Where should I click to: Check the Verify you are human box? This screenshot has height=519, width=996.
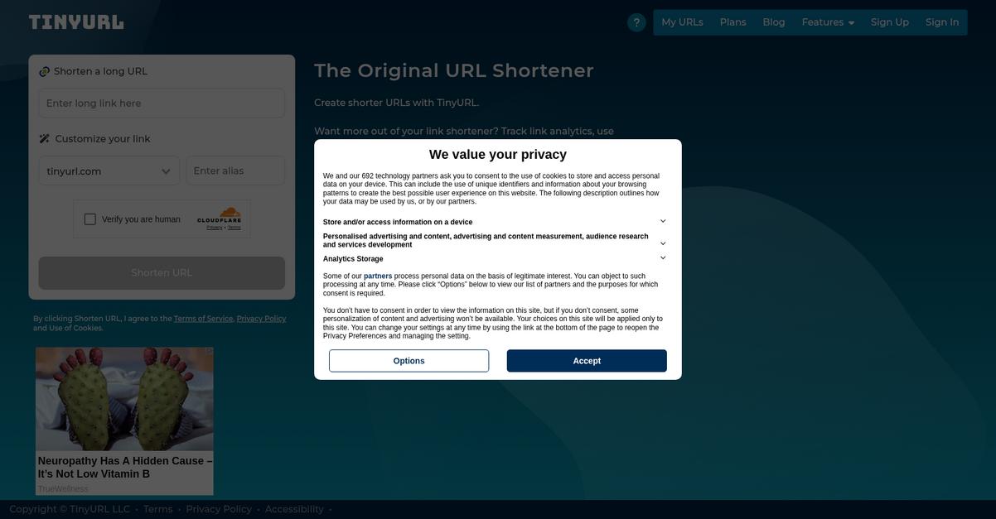point(90,219)
